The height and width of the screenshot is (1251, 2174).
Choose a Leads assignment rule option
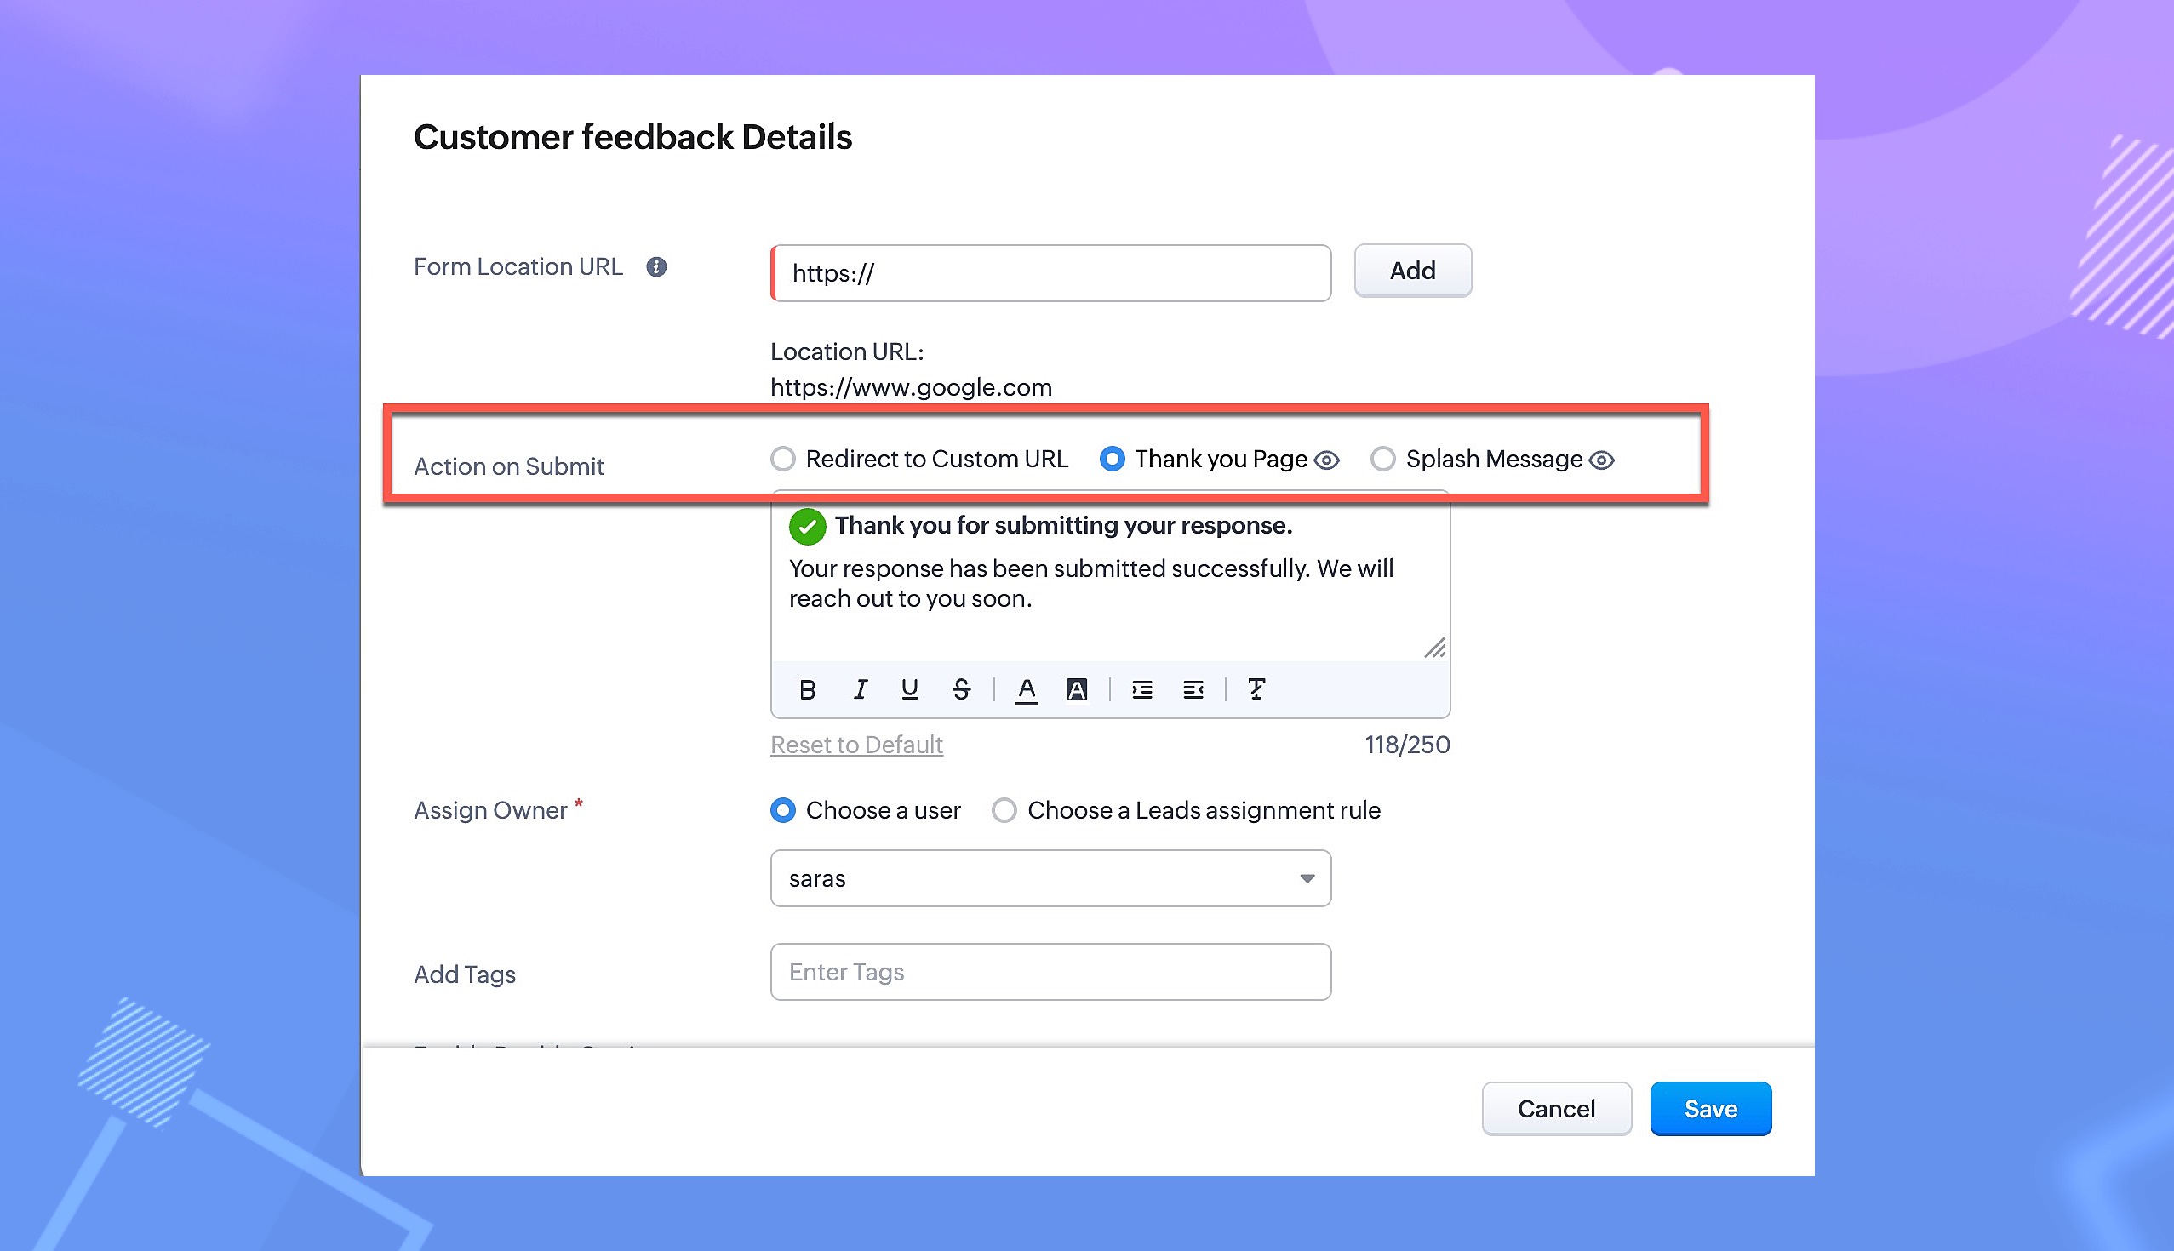[1004, 810]
